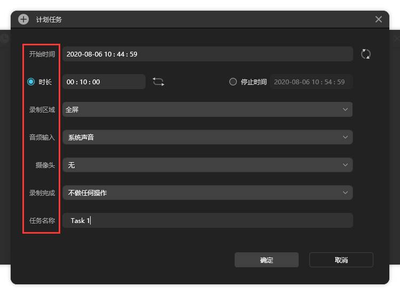Viewport: 400px width, 295px height.
Task: Click the 录制完成 label
Action: pos(42,193)
